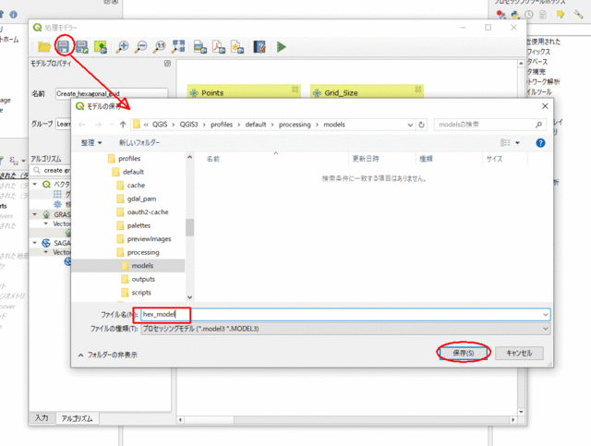Expand address path history dropdown
The width and height of the screenshot is (591, 446).
pyautogui.click(x=410, y=125)
